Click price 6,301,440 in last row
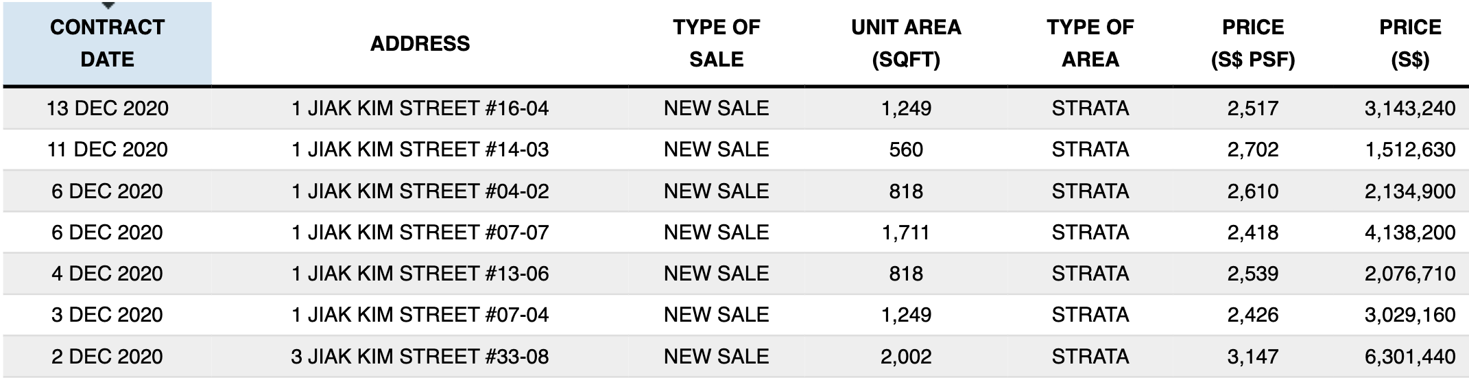This screenshot has height=380, width=1469. click(x=1410, y=357)
